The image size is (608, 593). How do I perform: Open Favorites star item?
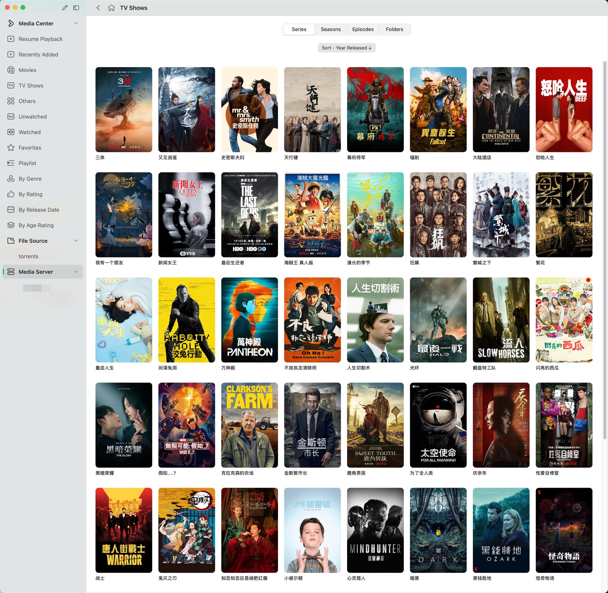coord(30,148)
